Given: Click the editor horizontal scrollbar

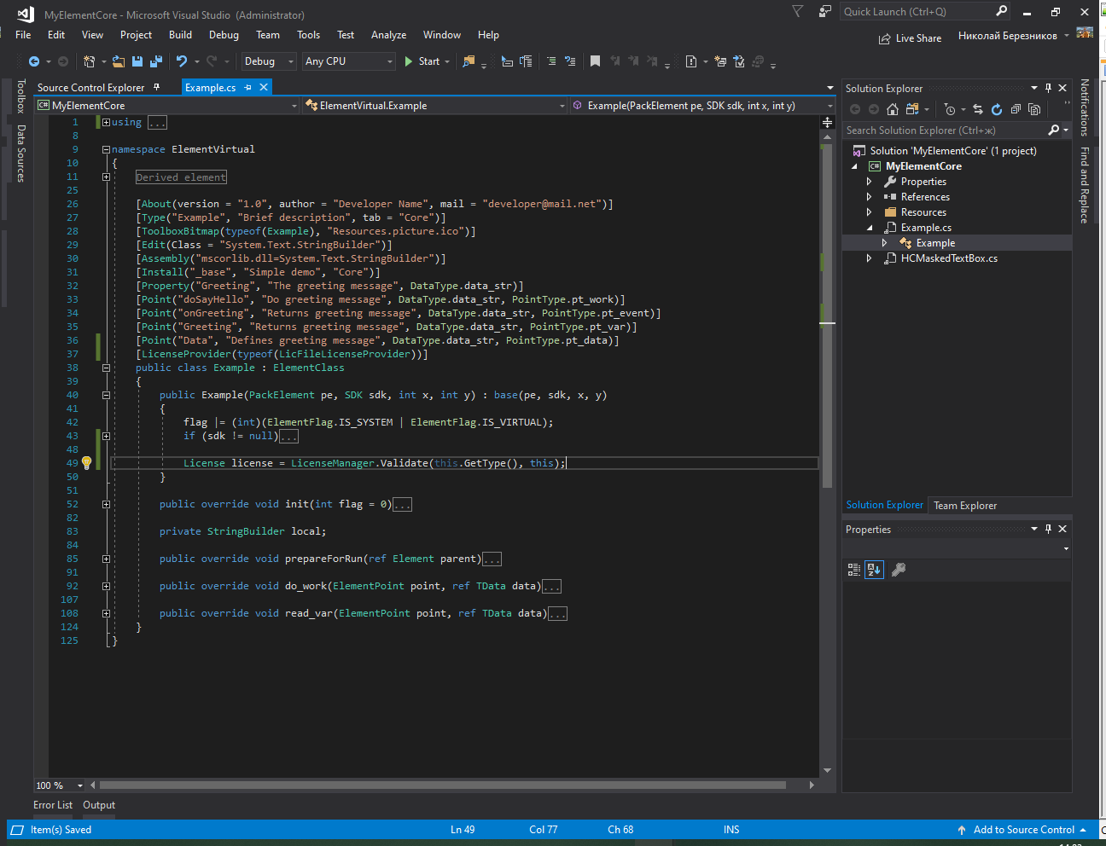Looking at the screenshot, I should coord(442,785).
